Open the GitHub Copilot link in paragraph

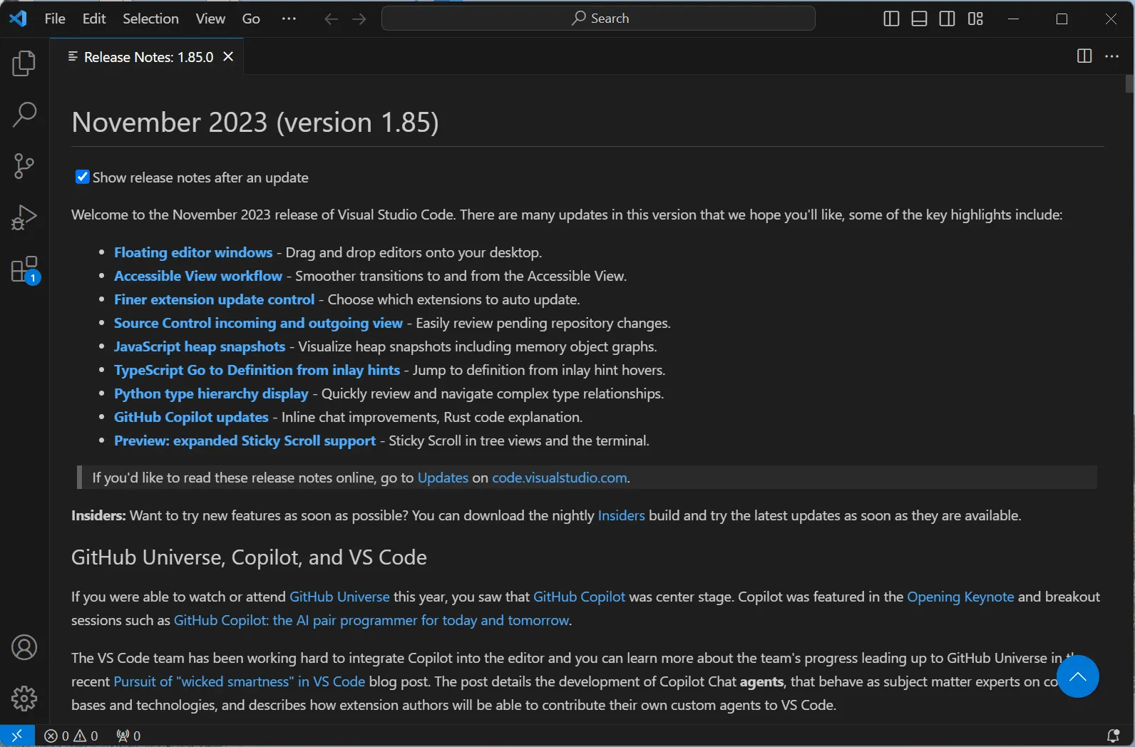click(x=579, y=597)
